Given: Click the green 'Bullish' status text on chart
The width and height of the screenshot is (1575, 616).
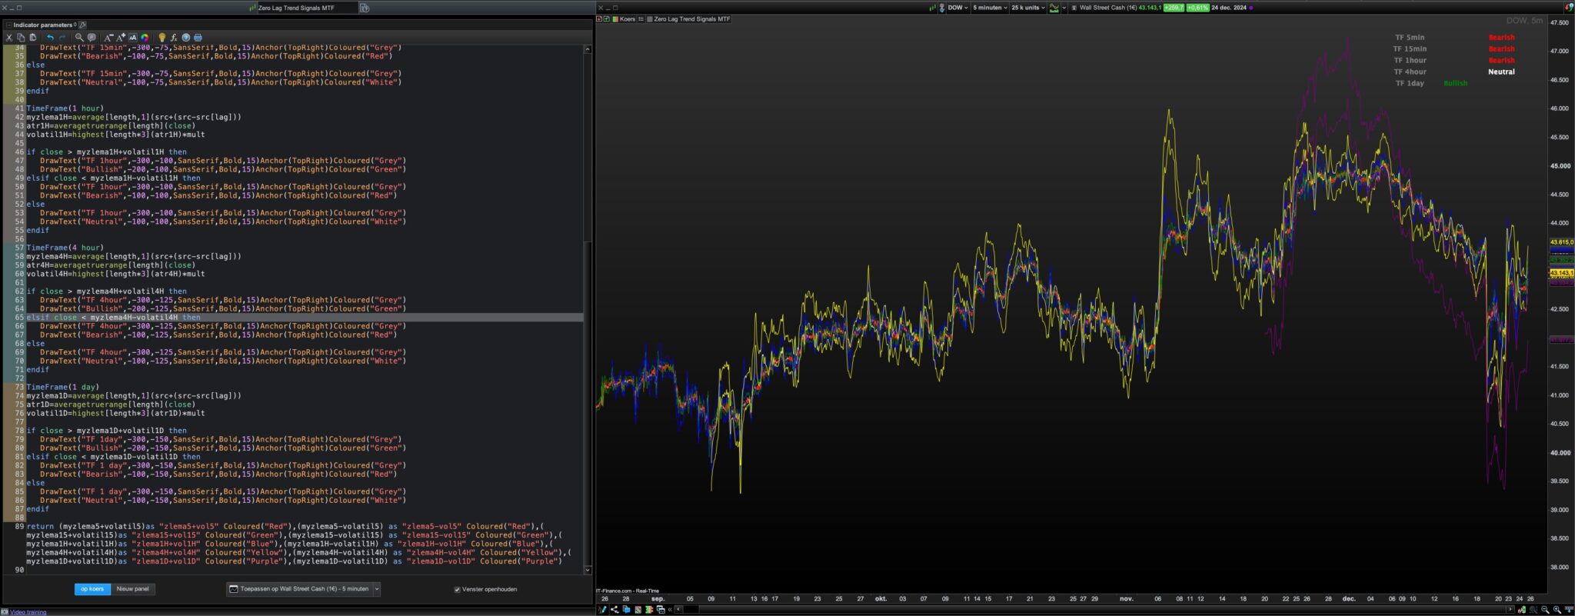Looking at the screenshot, I should 1455,83.
